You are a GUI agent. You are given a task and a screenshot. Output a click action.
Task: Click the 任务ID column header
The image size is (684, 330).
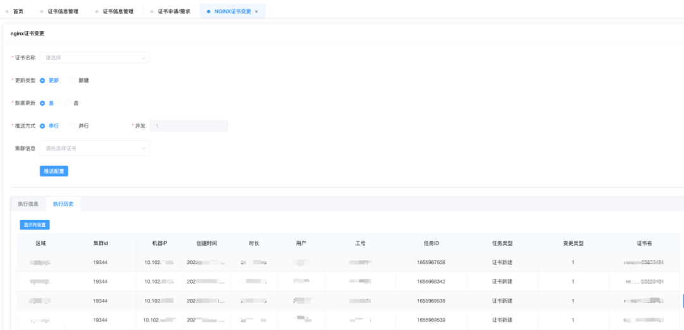431,243
